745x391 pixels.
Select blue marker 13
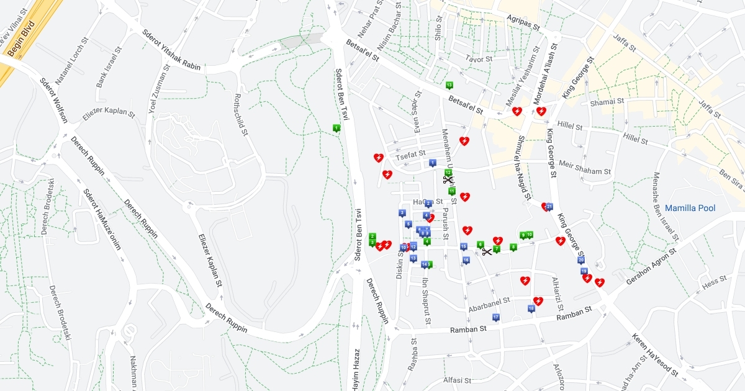click(x=413, y=258)
